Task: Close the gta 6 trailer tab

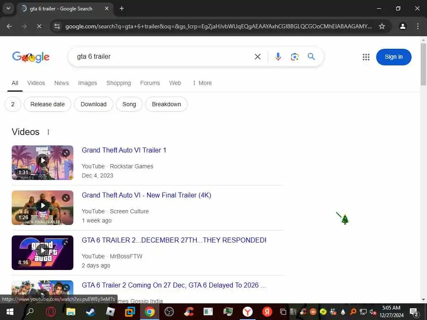Action: pyautogui.click(x=107, y=8)
